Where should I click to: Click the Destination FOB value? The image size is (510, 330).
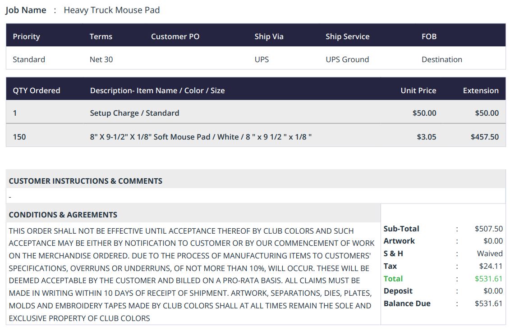441,59
